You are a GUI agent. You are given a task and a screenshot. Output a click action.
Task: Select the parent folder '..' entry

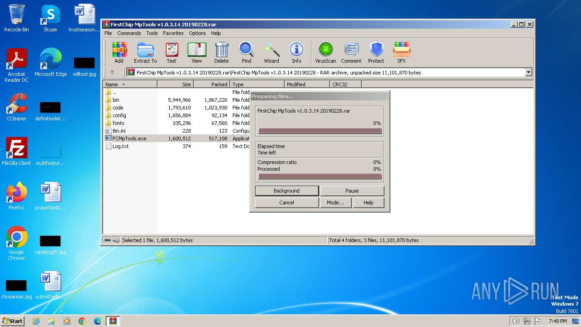coord(177,92)
